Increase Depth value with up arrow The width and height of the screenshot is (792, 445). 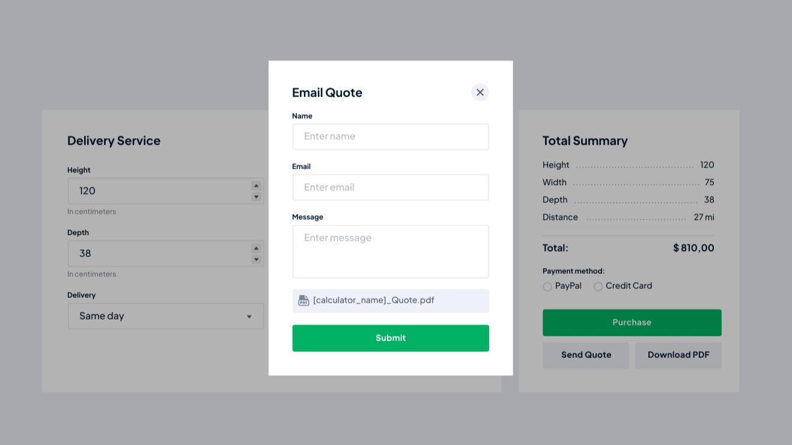tap(256, 248)
